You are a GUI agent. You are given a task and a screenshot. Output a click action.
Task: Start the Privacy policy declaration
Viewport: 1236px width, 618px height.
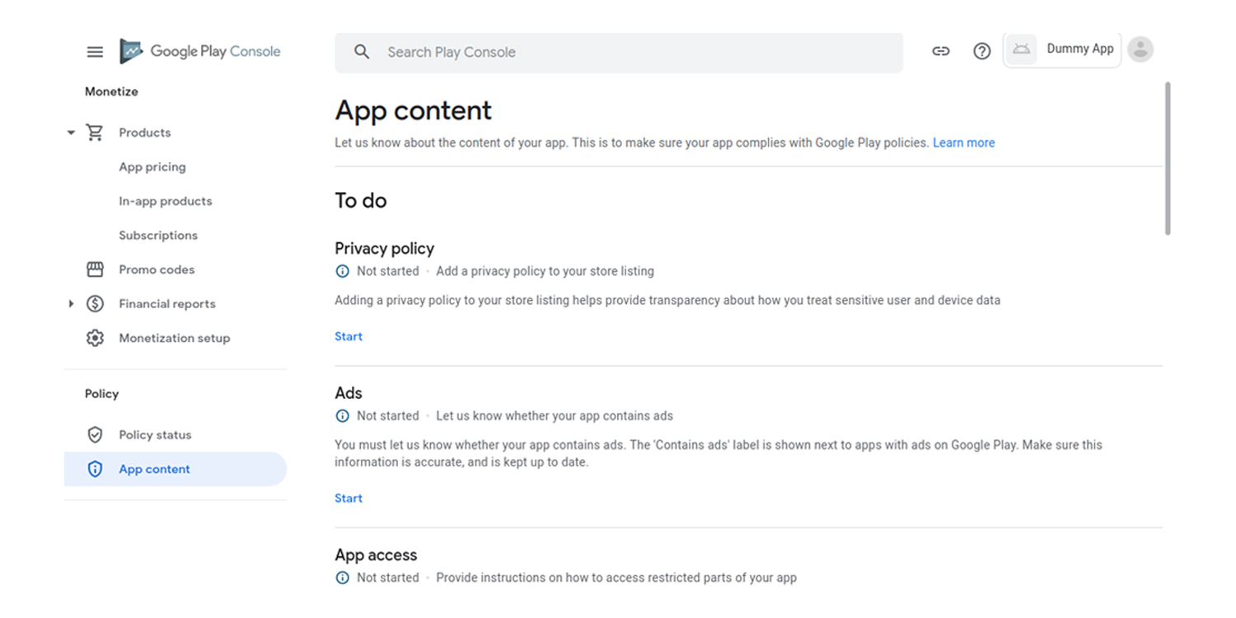point(348,336)
